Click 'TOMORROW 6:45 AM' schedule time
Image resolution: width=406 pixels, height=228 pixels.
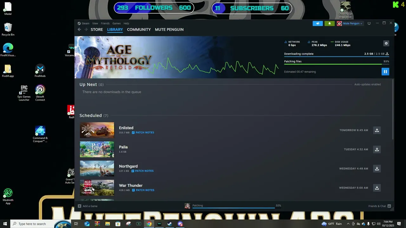click(x=354, y=130)
